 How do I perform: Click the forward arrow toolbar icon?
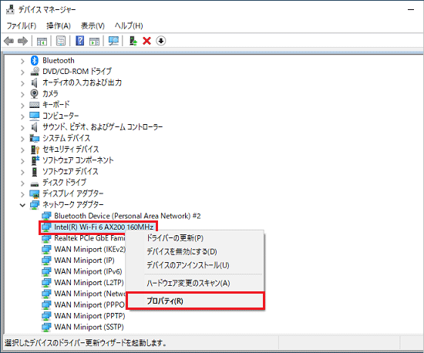pyautogui.click(x=22, y=41)
